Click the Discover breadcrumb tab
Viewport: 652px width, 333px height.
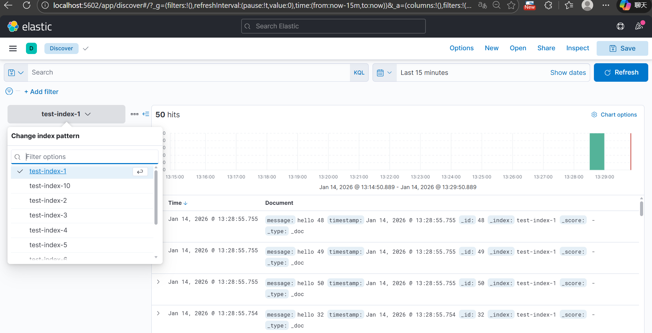(62, 49)
